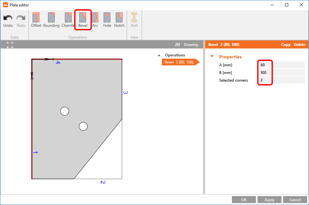Click the Selected corners label
Image resolution: width=309 pixels, height=205 pixels.
[x=234, y=80]
